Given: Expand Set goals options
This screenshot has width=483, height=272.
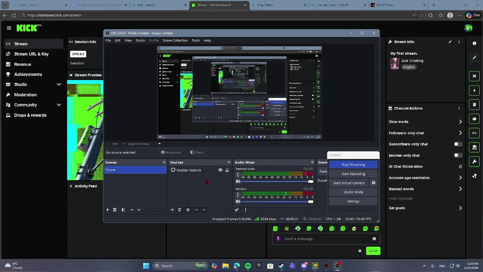Looking at the screenshot, I should pos(460,208).
